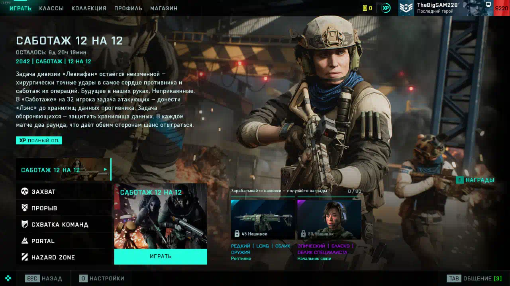Image resolution: width=510 pixels, height=286 pixels.
Task: Click ESC НАЗАД back button
Action: click(43, 278)
